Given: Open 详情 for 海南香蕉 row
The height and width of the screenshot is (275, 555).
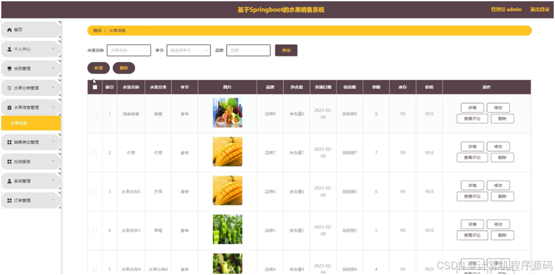Looking at the screenshot, I should [472, 107].
